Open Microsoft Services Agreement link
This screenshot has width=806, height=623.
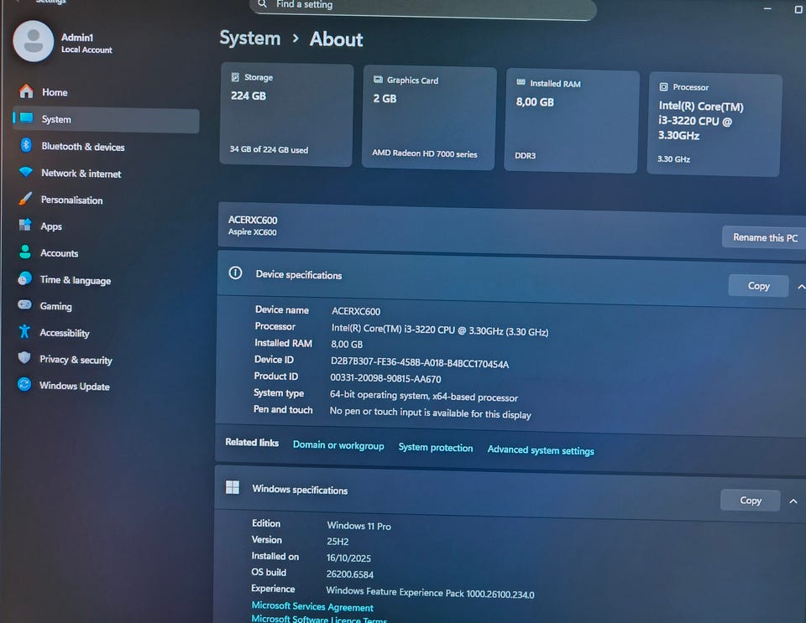pyautogui.click(x=312, y=606)
